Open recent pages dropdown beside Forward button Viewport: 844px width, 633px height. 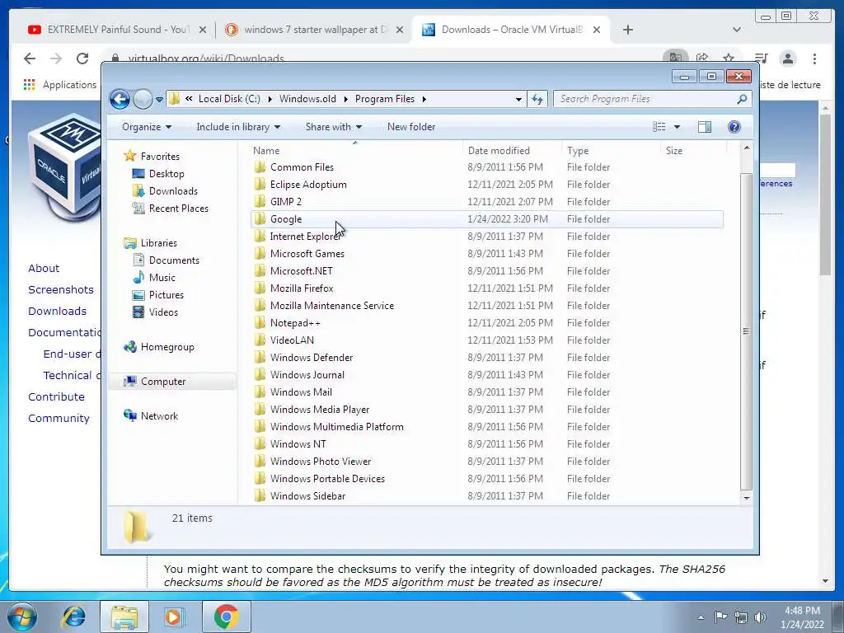click(x=159, y=100)
